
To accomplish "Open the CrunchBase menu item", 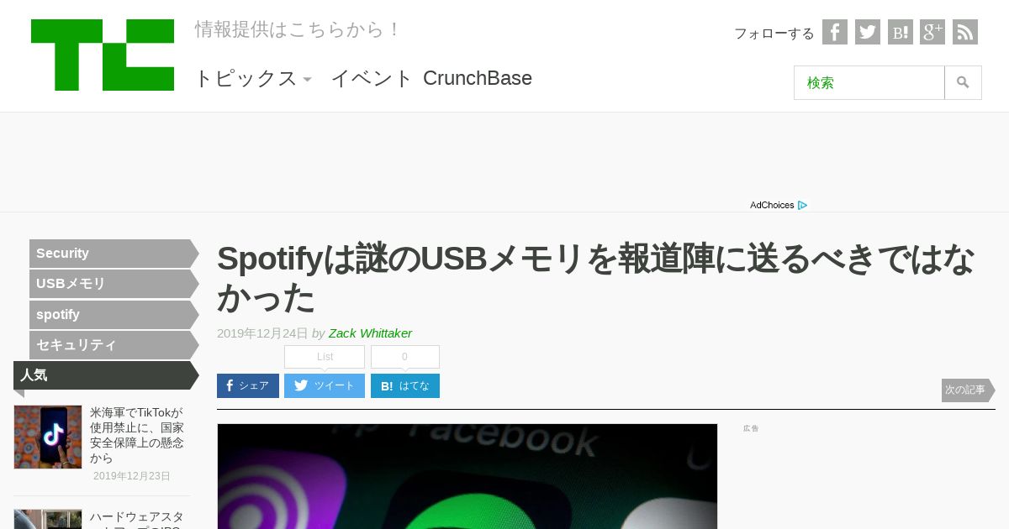I will [x=478, y=78].
